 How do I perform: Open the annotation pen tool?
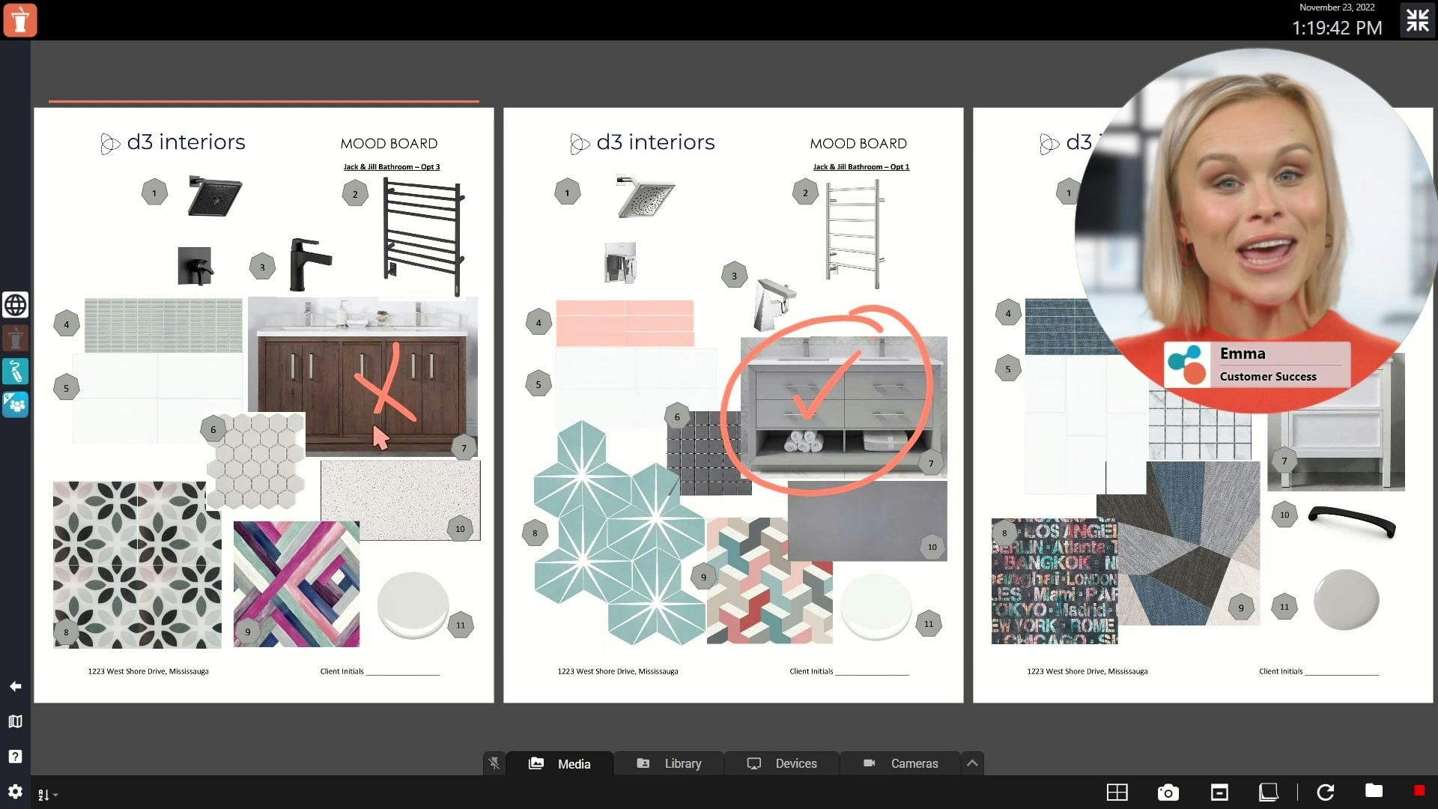[15, 371]
